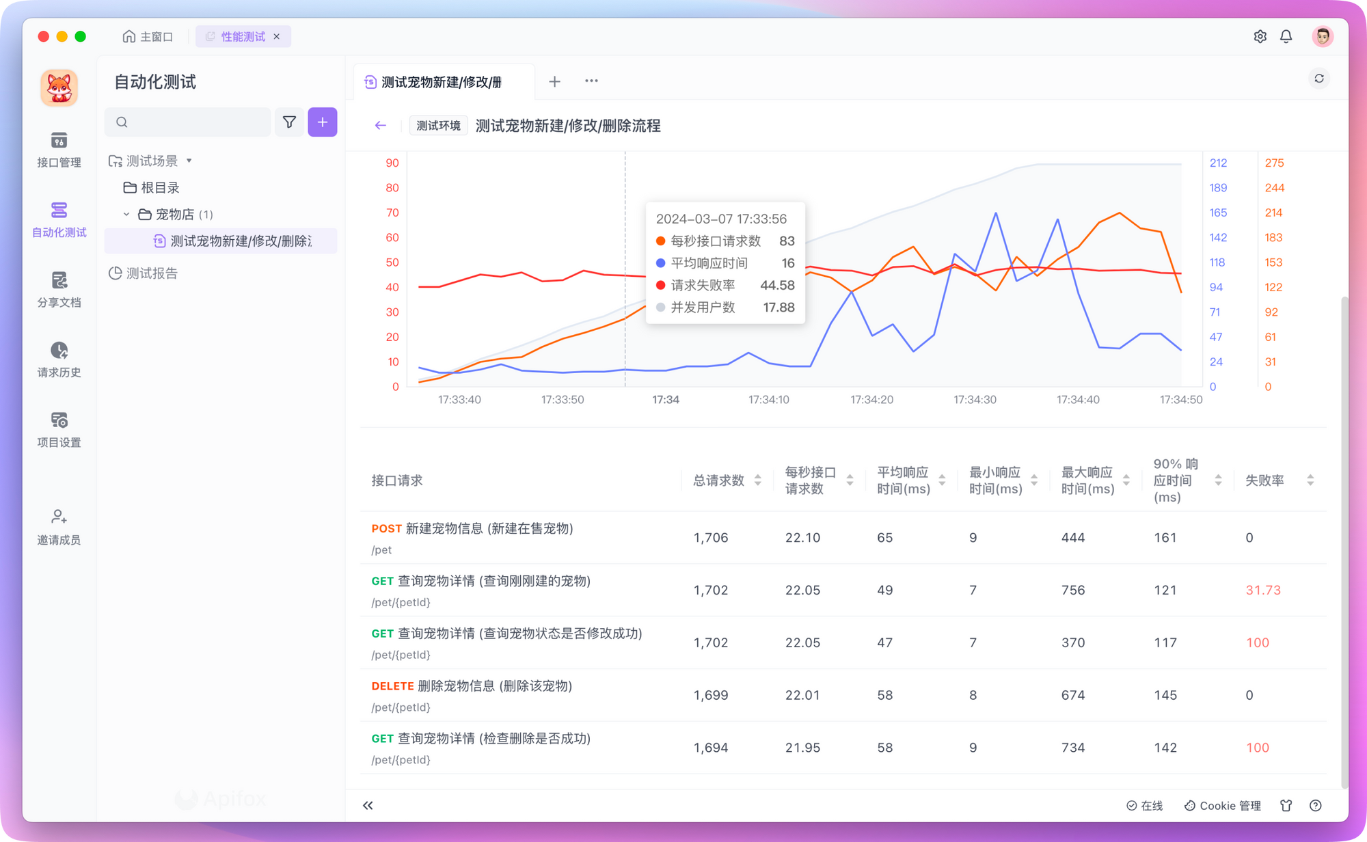Sort by 最小响应时间 column

pos(1034,480)
